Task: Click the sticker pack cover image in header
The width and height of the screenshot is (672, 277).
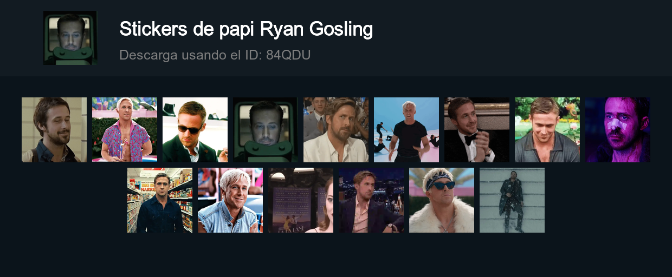Action: point(70,38)
